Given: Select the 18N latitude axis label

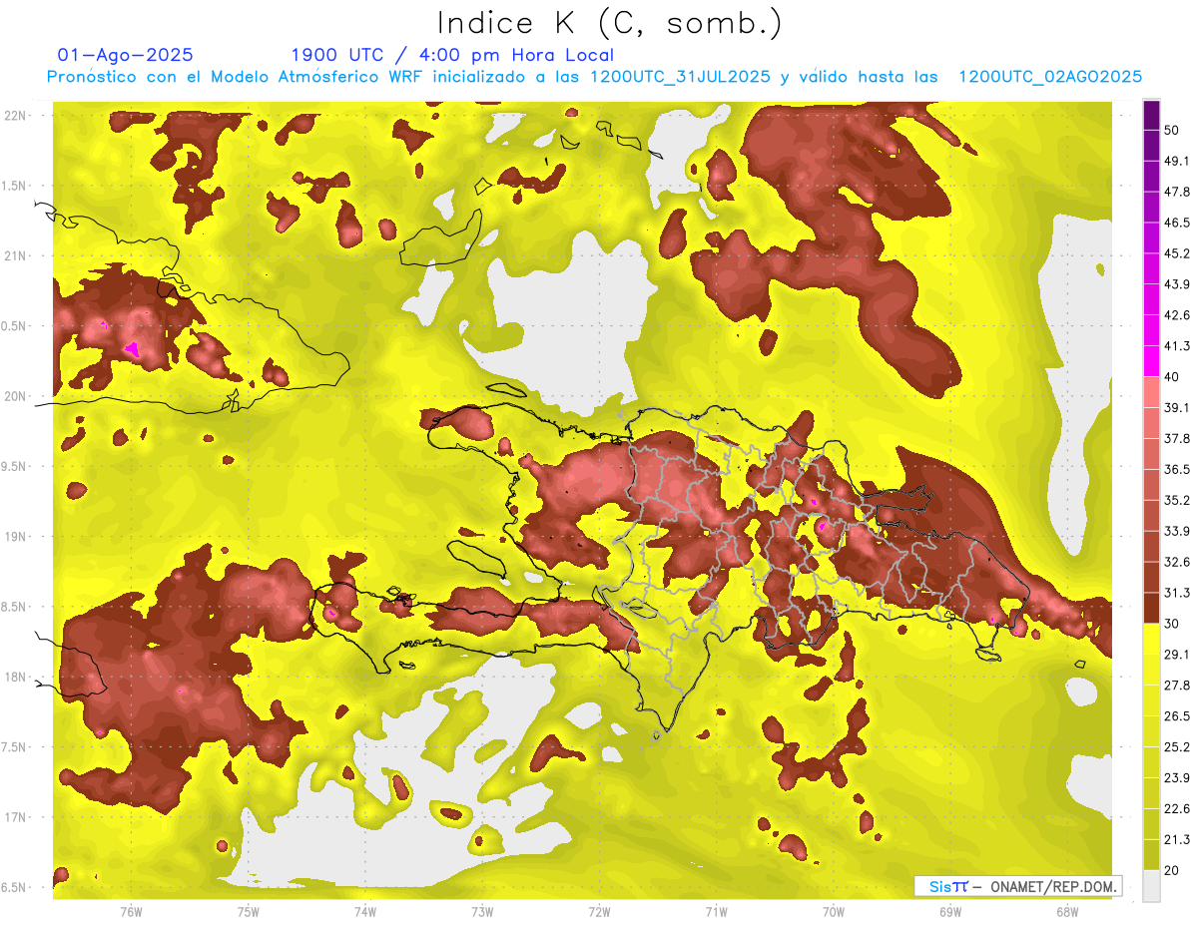Looking at the screenshot, I should pyautogui.click(x=14, y=677).
